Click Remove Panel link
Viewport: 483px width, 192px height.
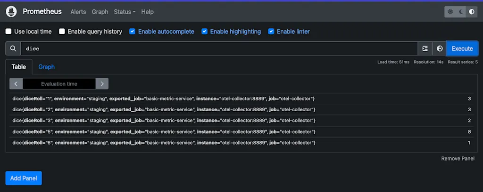[458, 159]
